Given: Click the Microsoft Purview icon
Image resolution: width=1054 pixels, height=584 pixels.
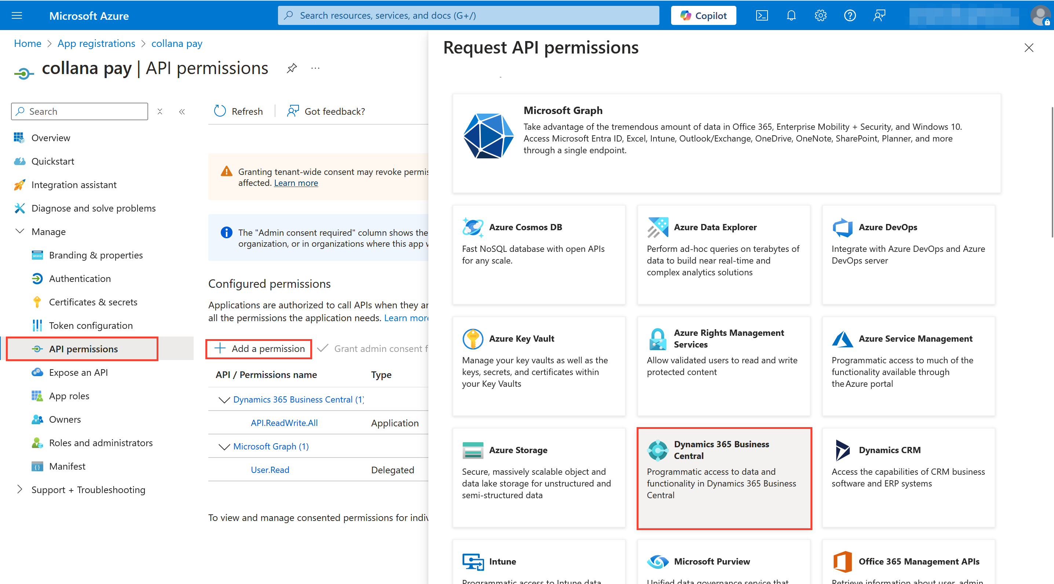Looking at the screenshot, I should (x=658, y=562).
